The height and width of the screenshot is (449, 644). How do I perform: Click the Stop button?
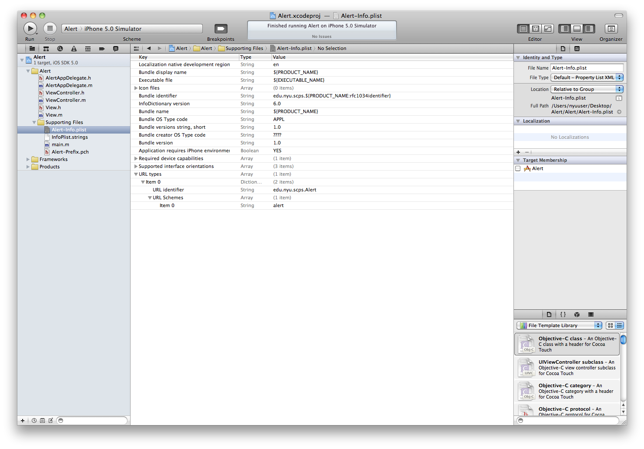pyautogui.click(x=50, y=29)
